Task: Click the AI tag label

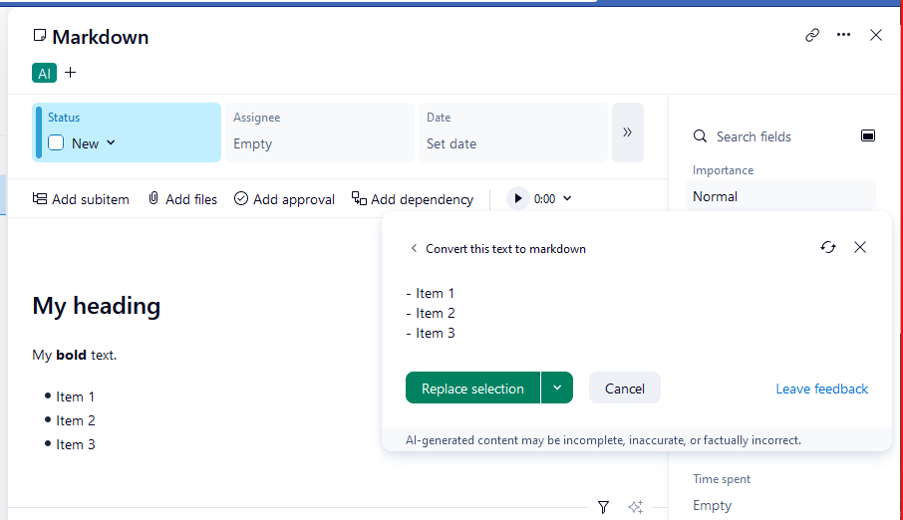Action: pos(44,73)
